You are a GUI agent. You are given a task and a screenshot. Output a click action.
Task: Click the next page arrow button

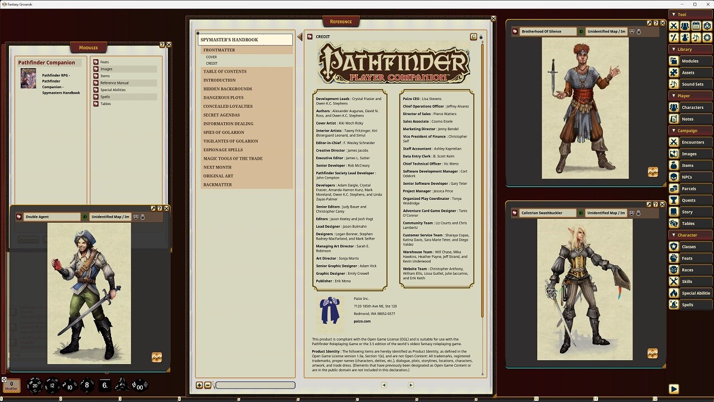pyautogui.click(x=411, y=385)
